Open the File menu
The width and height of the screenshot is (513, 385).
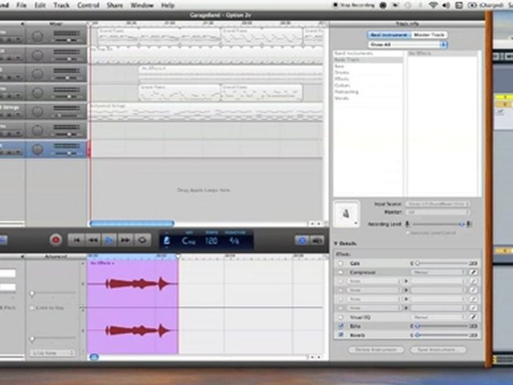pyautogui.click(x=21, y=5)
